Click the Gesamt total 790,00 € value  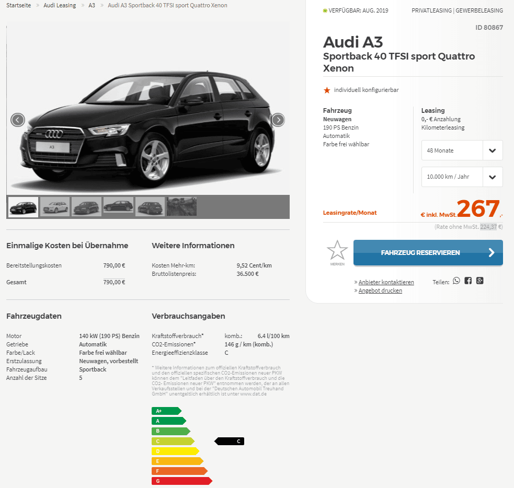tap(114, 282)
